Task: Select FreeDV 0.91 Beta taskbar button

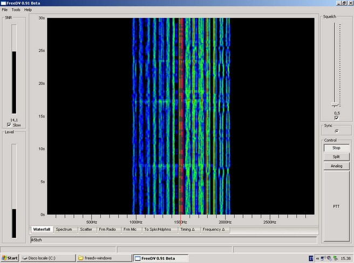Action: click(160, 258)
